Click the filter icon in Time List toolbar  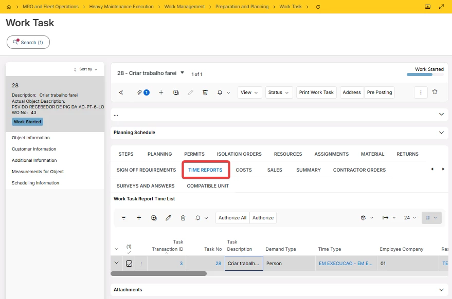coord(123,218)
